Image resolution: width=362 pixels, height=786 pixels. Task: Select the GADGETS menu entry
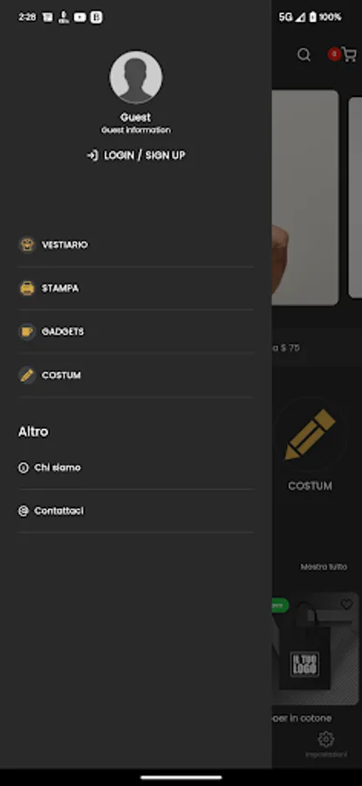pyautogui.click(x=136, y=332)
